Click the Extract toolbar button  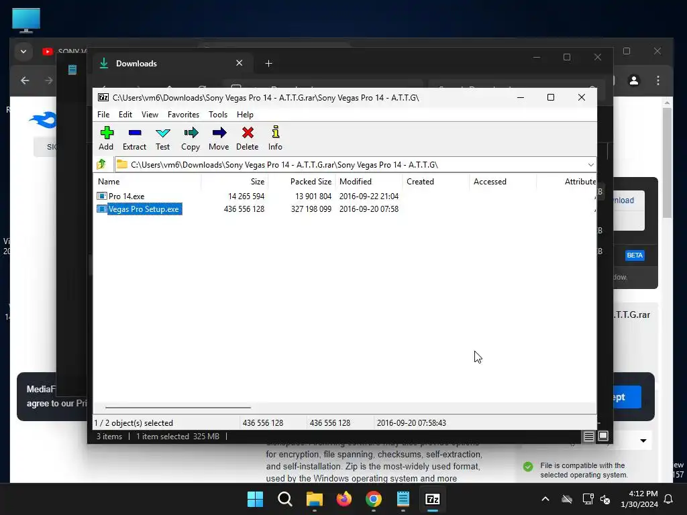[134, 138]
